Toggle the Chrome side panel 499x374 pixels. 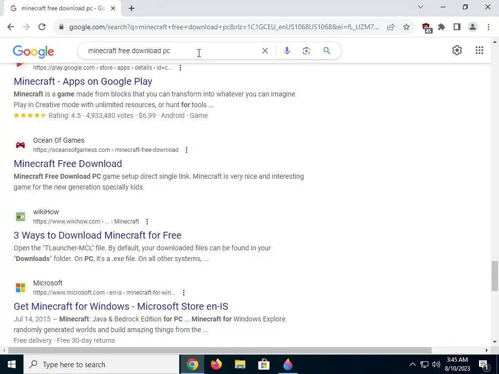tap(457, 27)
